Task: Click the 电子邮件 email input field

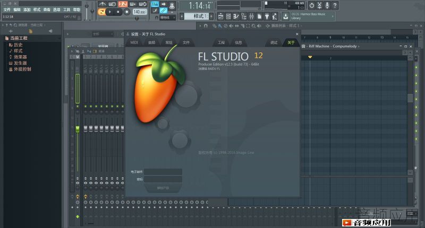Action: tap(163, 172)
